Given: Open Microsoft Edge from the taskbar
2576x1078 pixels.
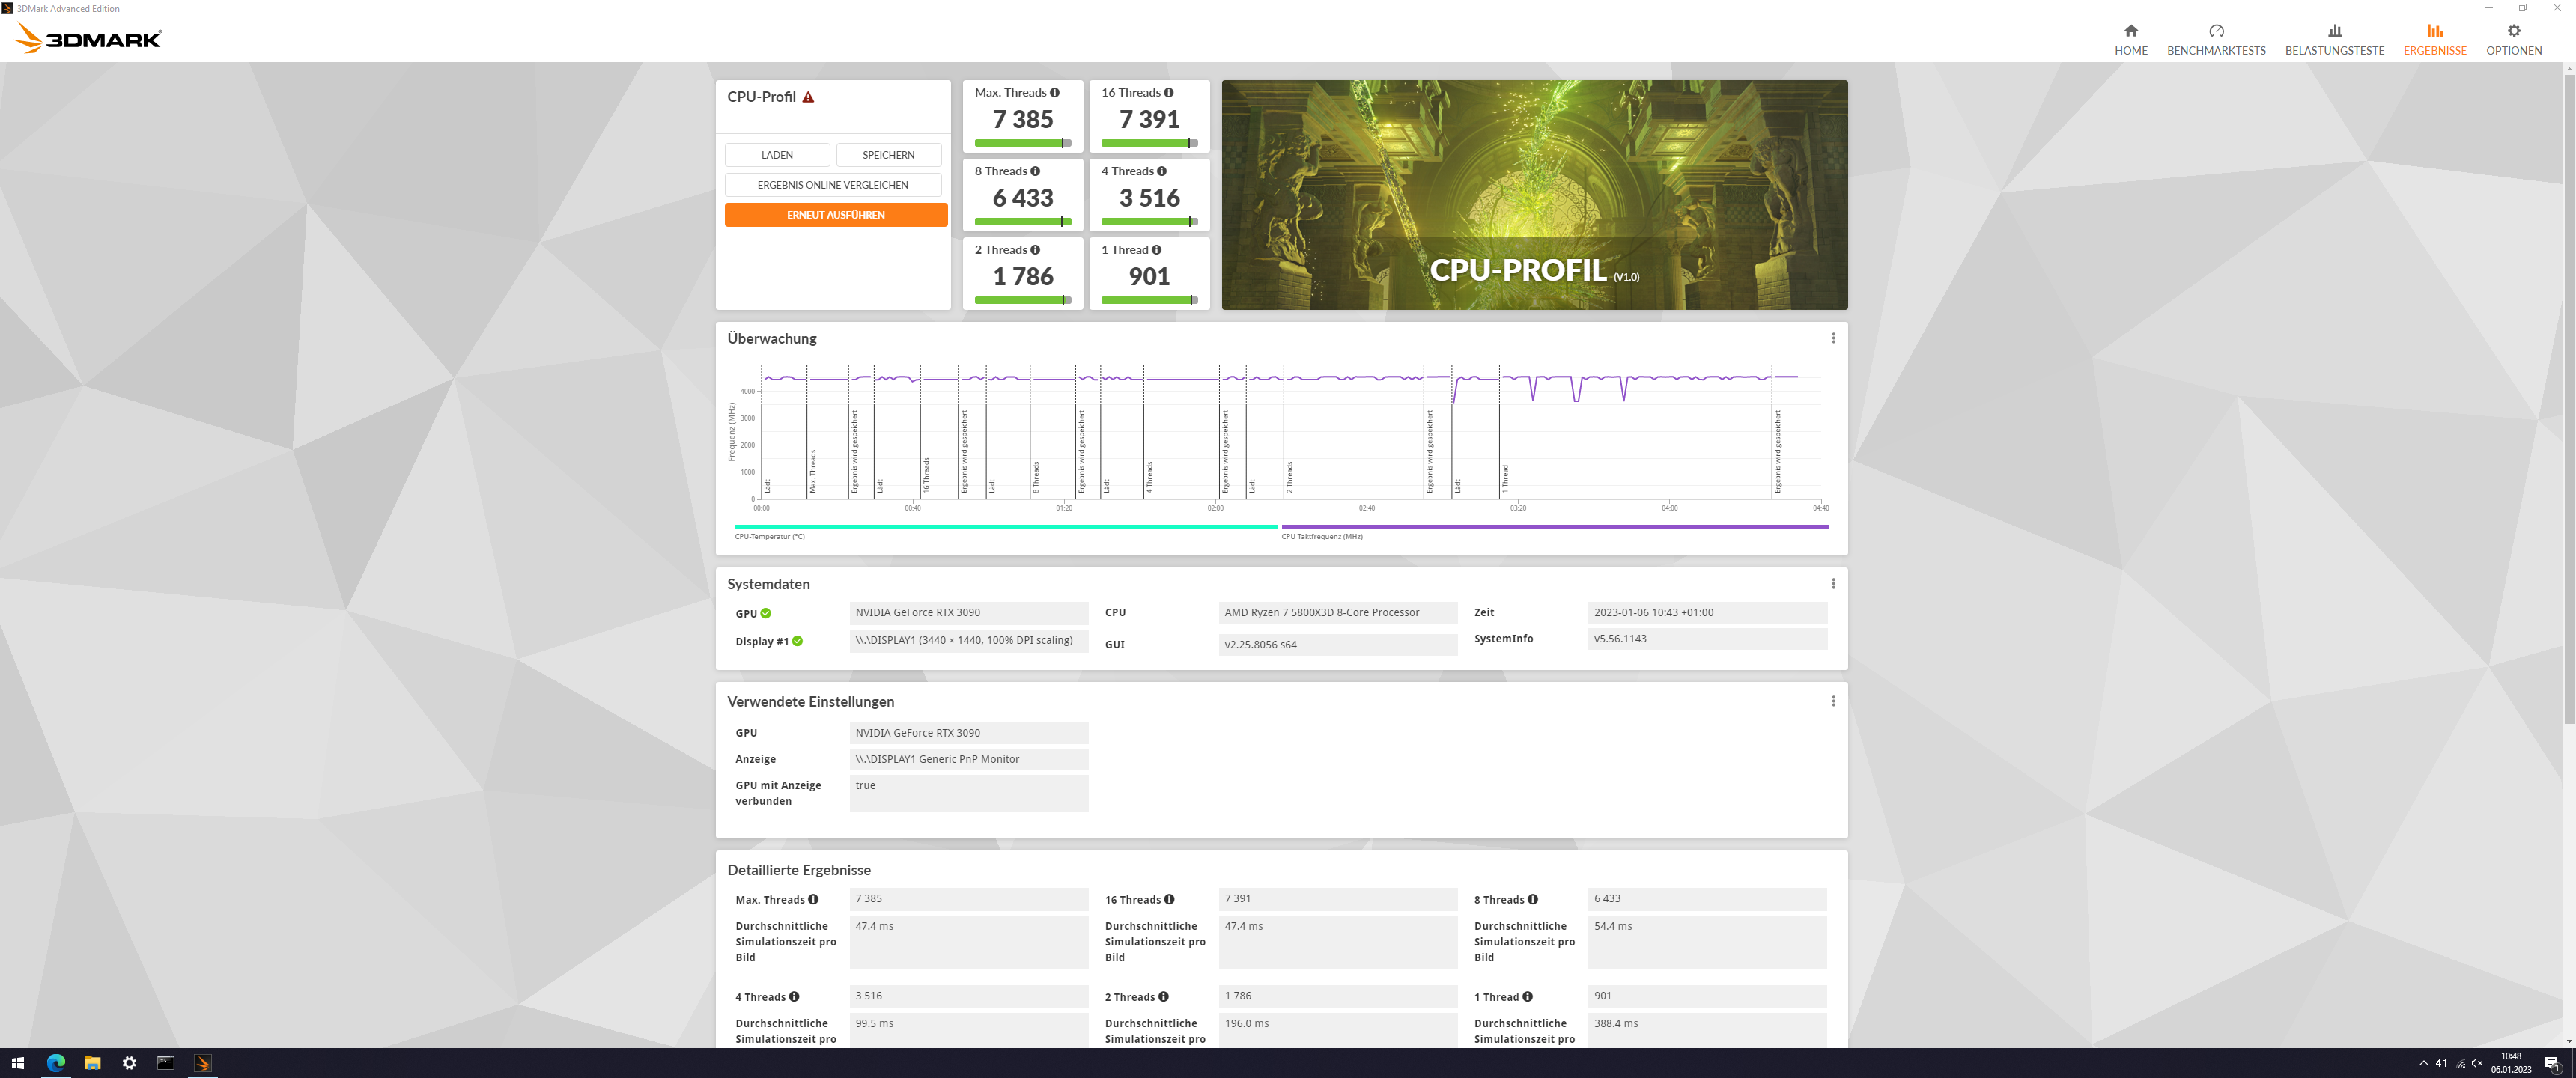Looking at the screenshot, I should 56,1063.
